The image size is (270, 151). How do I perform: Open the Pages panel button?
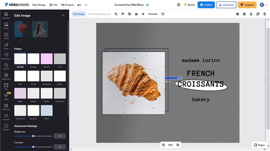point(259,145)
